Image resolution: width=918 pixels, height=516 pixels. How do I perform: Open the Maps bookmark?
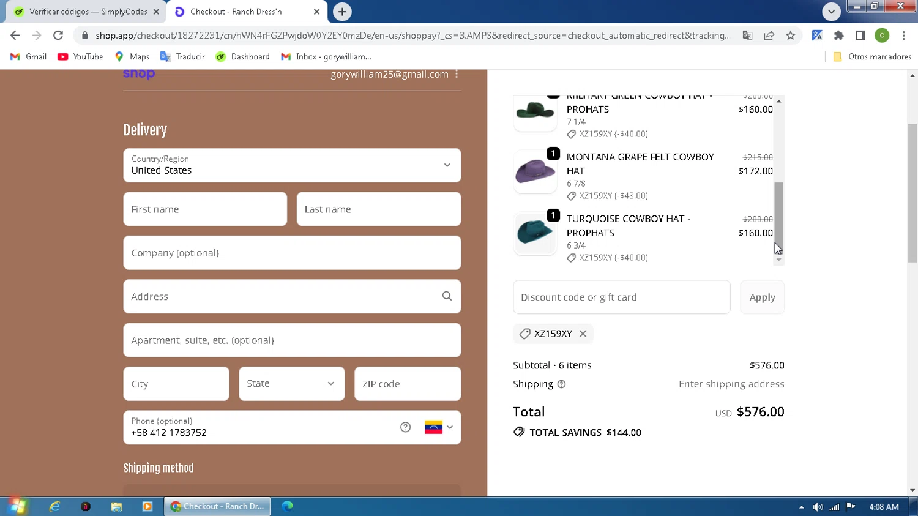[132, 56]
